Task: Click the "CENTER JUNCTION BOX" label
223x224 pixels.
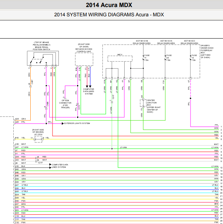Action: pyautogui.click(x=152, y=103)
